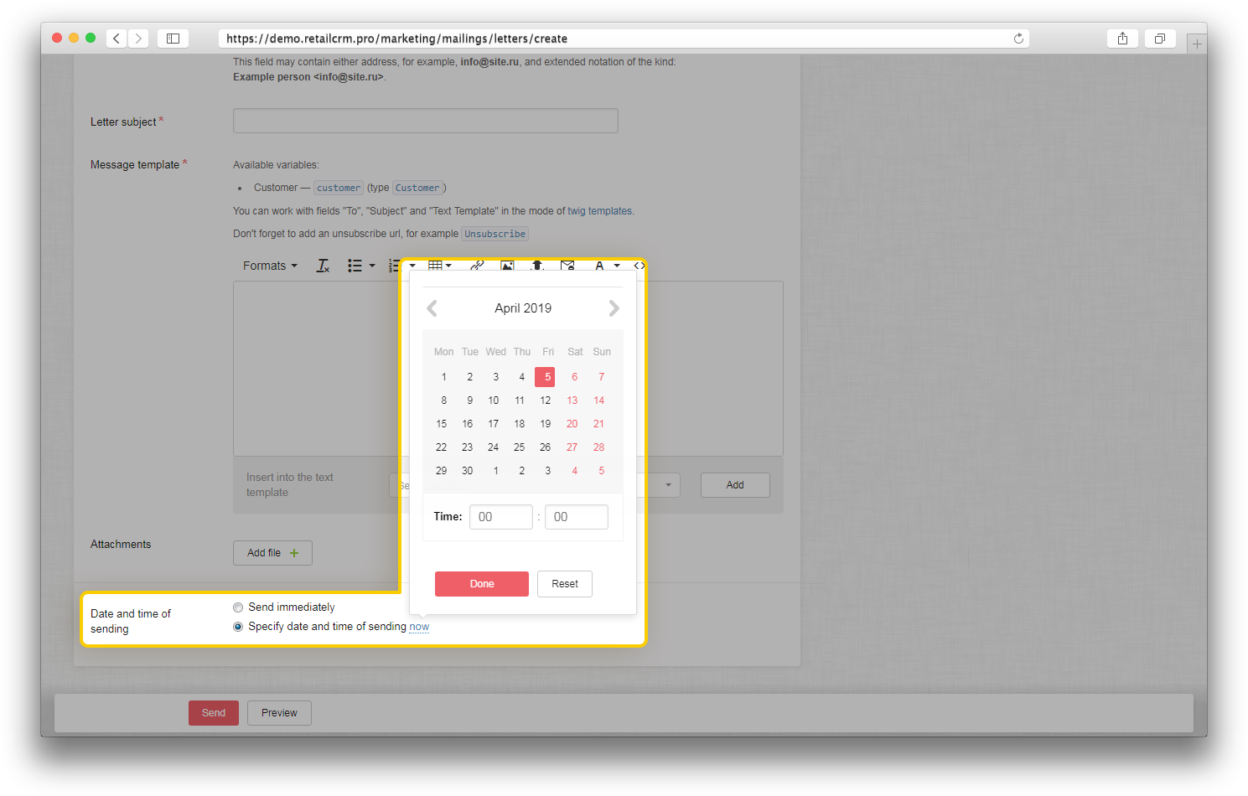Image resolution: width=1248 pixels, height=796 pixels.
Task: Select April 30 in the calendar
Action: 468,471
